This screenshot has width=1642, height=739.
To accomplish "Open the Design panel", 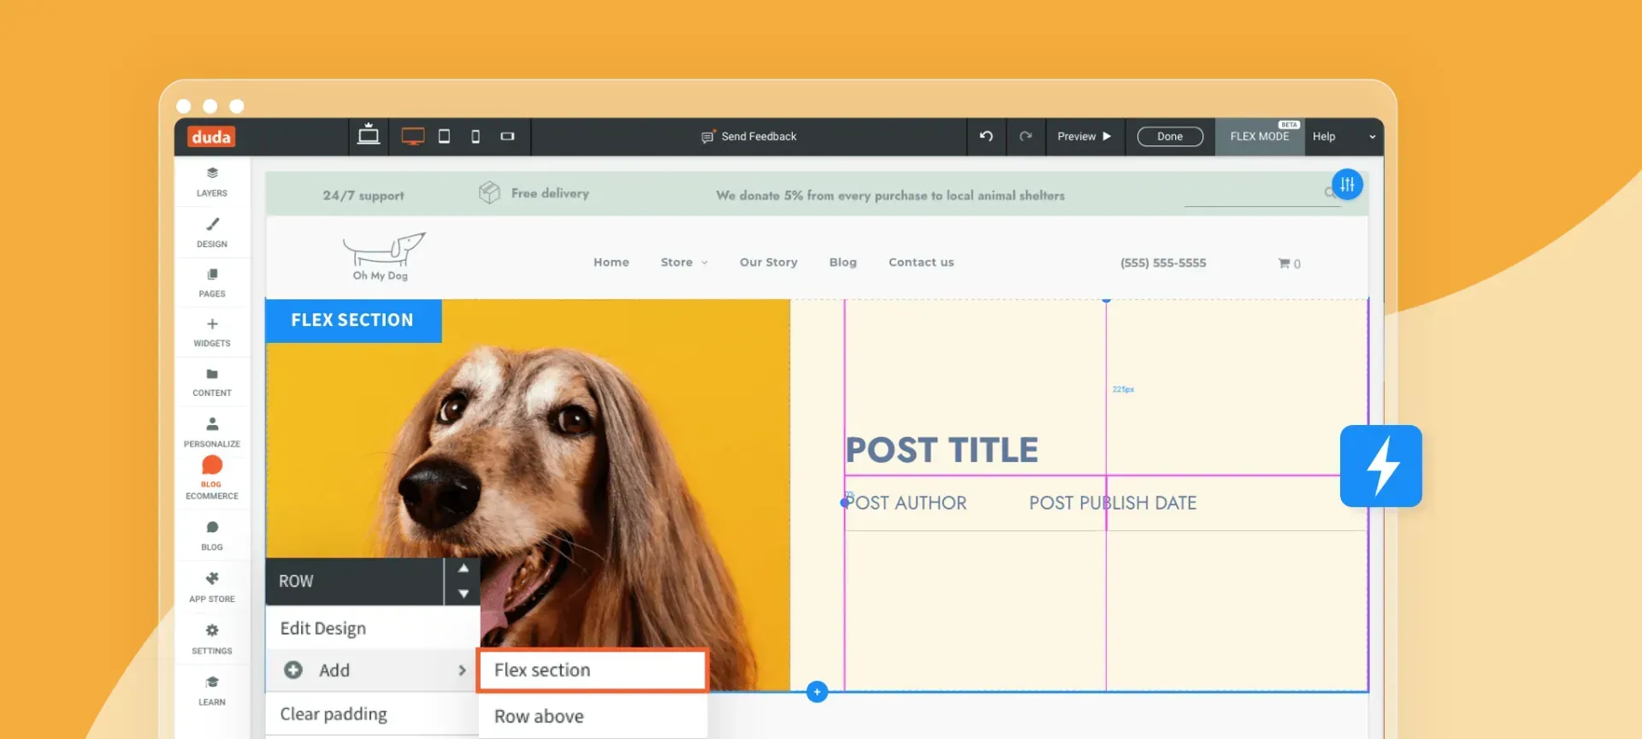I will [x=212, y=233].
